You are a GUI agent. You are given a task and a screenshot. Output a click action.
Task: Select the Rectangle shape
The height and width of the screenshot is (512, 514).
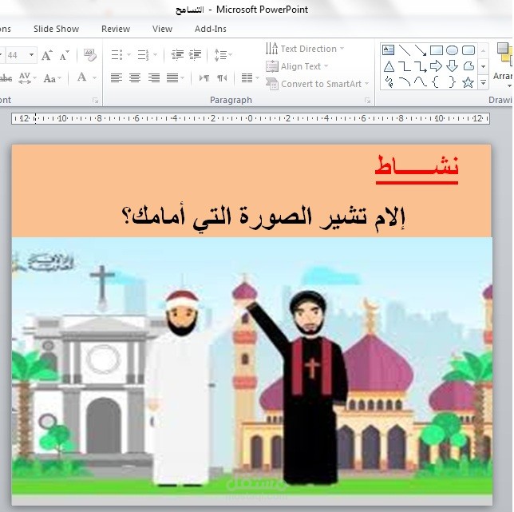click(x=437, y=50)
